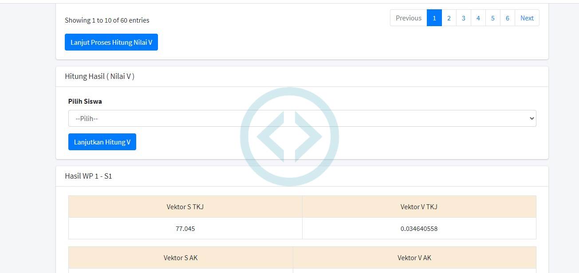The width and height of the screenshot is (579, 273).
Task: Click Lanjut Proses Hitung Nilai V button
Action: point(111,42)
